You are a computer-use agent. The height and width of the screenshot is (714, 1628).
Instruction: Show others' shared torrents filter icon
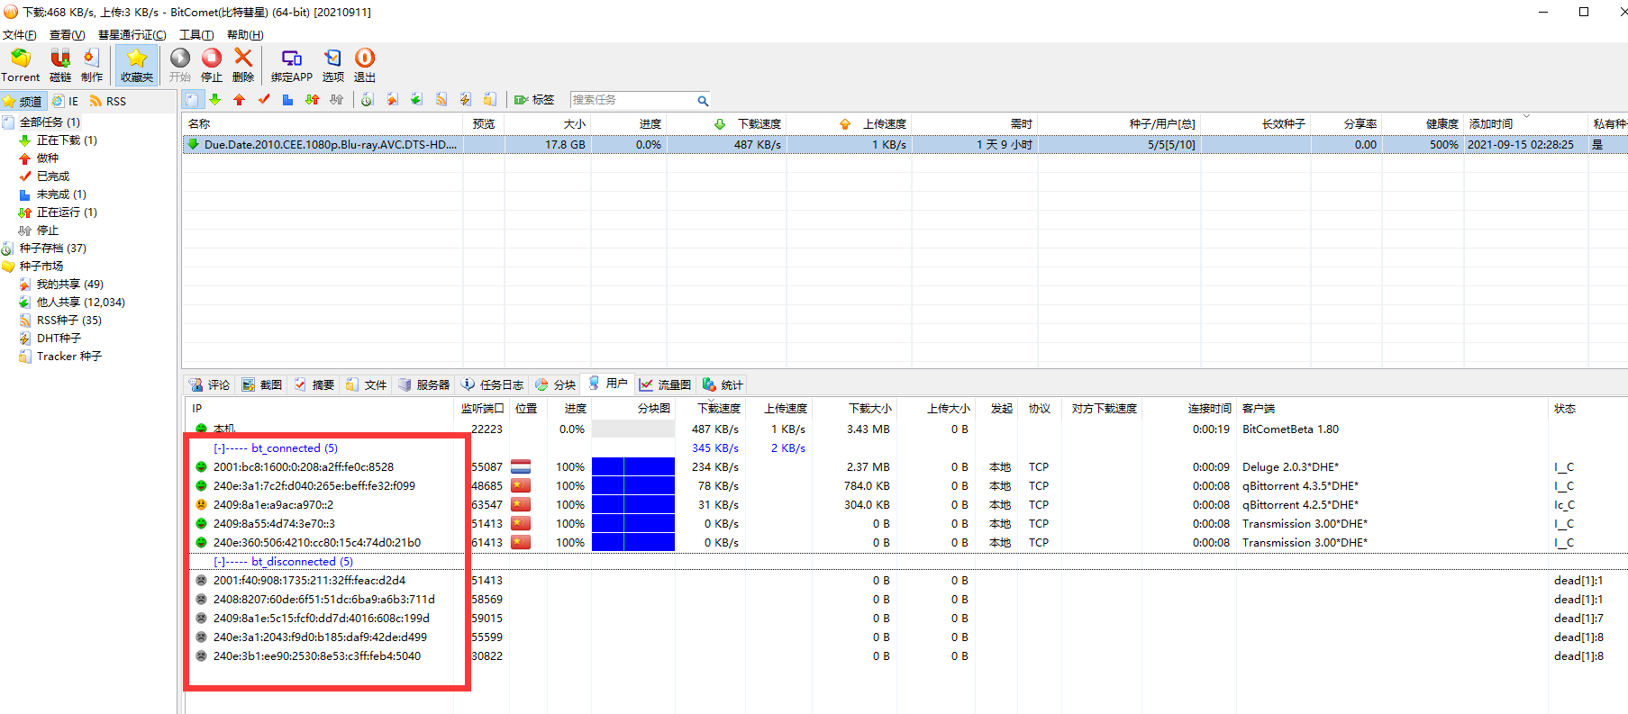coord(416,100)
